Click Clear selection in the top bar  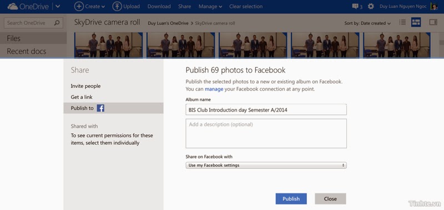246,6
